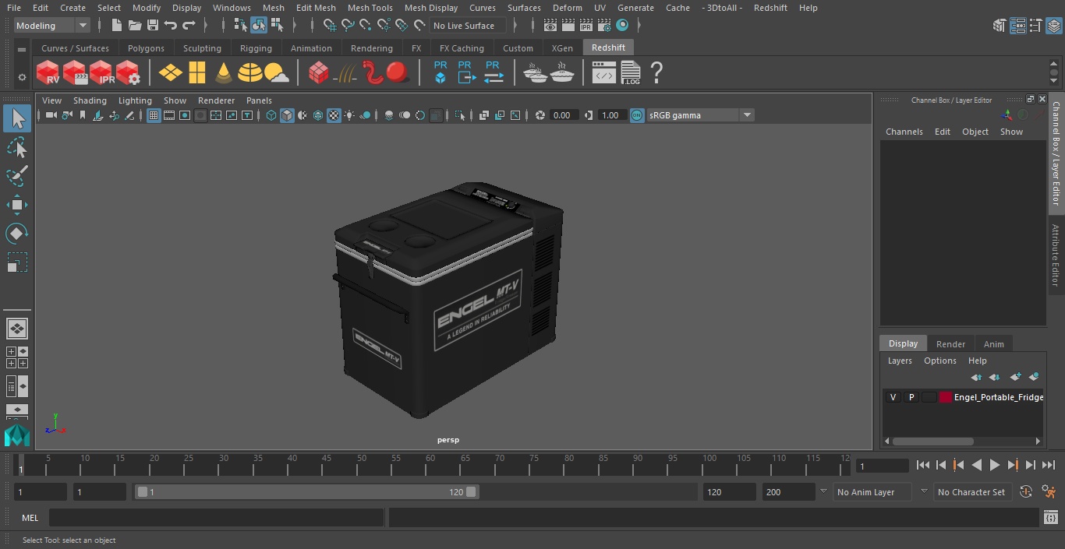The image size is (1065, 549).
Task: Create Redshift sun and sky light
Action: [276, 72]
